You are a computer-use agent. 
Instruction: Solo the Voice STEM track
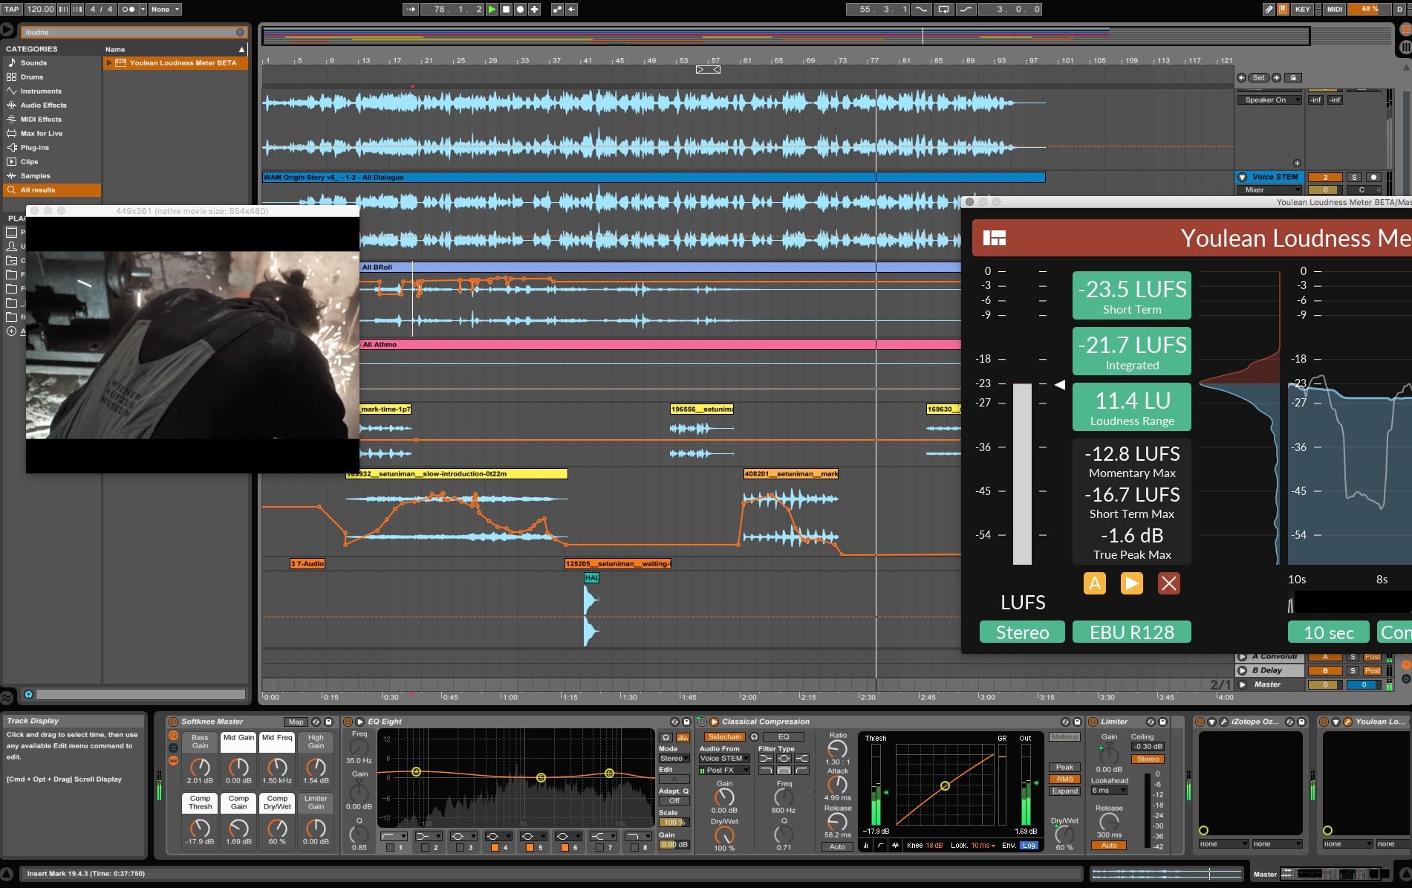pos(1354,178)
